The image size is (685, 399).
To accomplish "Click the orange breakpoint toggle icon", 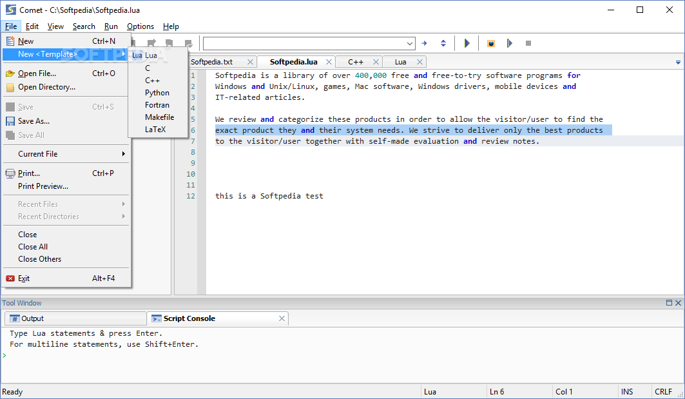I will point(491,43).
